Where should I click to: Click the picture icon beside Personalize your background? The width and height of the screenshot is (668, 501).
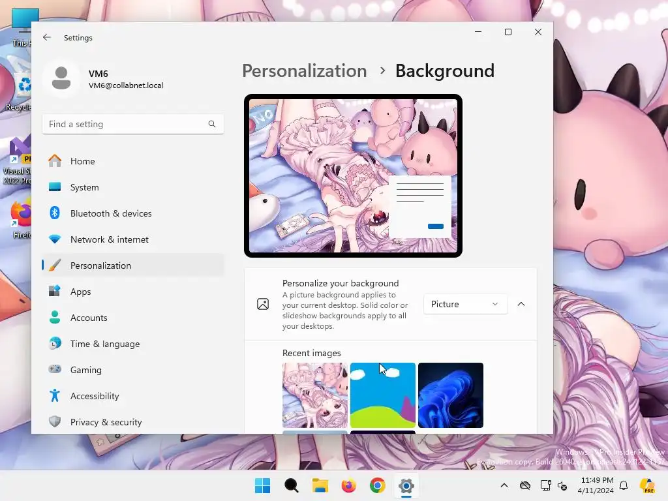(263, 304)
